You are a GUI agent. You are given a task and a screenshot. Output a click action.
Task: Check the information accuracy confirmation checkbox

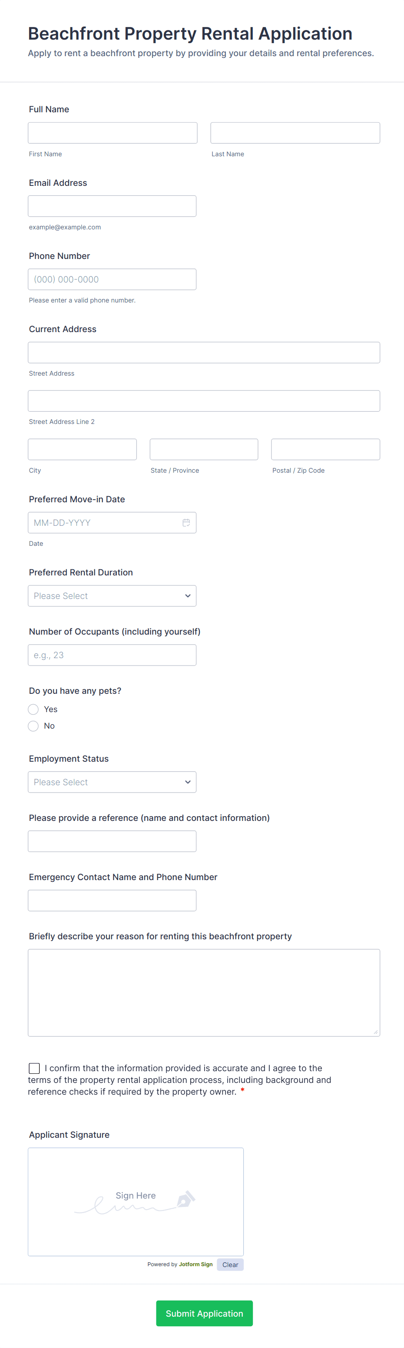pos(34,1068)
